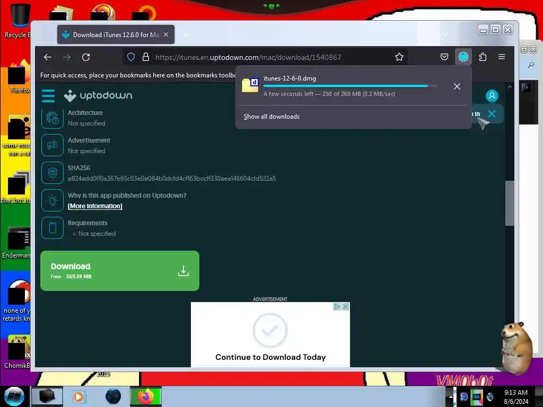Open the More information link
Viewport: 543px width, 407px height.
(95, 206)
